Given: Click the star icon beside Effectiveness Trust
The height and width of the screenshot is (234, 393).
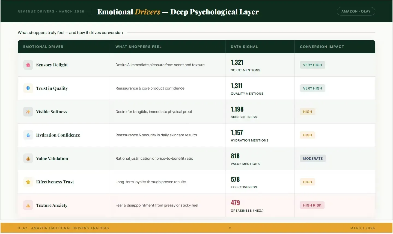Looking at the screenshot, I should coord(28,182).
